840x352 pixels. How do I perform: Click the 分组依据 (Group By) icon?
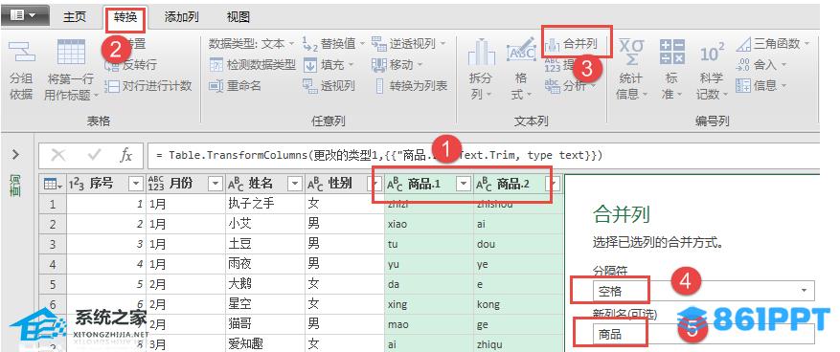(22, 52)
